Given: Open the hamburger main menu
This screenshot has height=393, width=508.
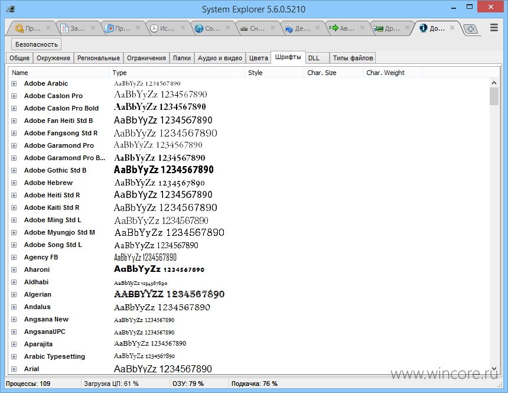Looking at the screenshot, I should [x=494, y=28].
